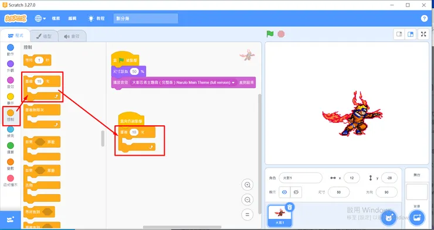Switch to small stage layout
Image resolution: width=434 pixels, height=230 pixels.
[399, 35]
